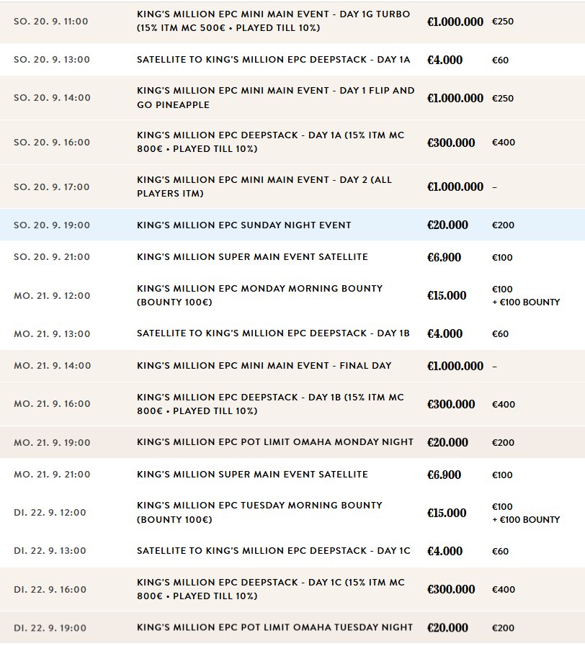Select the highlighted Sunday Night Event row
This screenshot has height=646, width=585.
(x=292, y=225)
